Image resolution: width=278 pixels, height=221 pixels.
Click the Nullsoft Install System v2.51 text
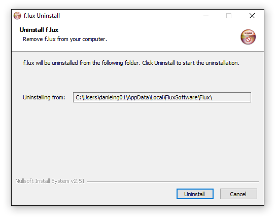coord(50,181)
